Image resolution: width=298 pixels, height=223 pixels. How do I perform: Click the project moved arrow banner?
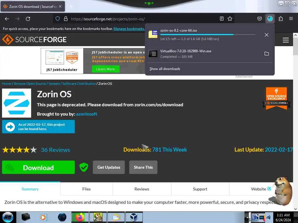point(38,127)
